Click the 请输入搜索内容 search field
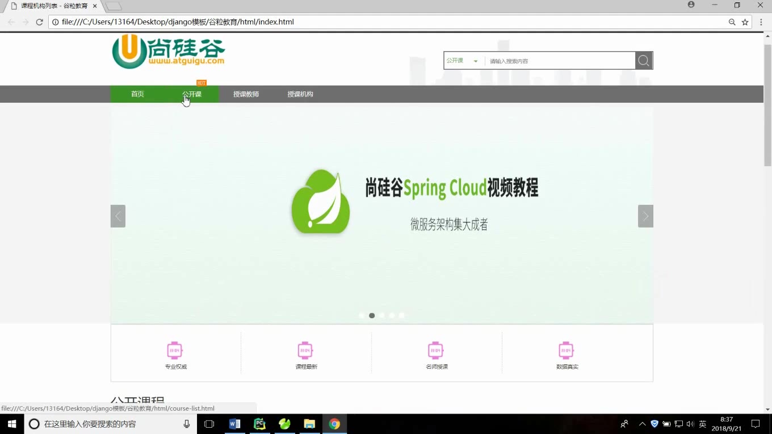Image resolution: width=772 pixels, height=434 pixels. click(559, 61)
